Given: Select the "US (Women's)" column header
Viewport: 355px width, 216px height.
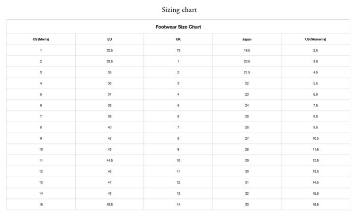Looking at the screenshot, I should (315, 39).
